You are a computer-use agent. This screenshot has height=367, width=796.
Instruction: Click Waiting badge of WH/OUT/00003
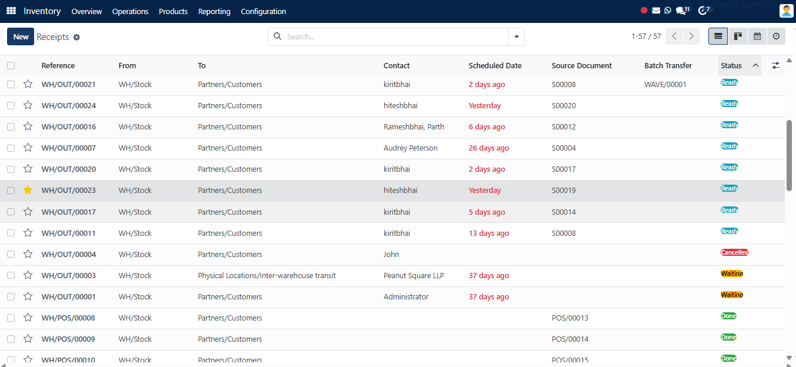tap(732, 273)
